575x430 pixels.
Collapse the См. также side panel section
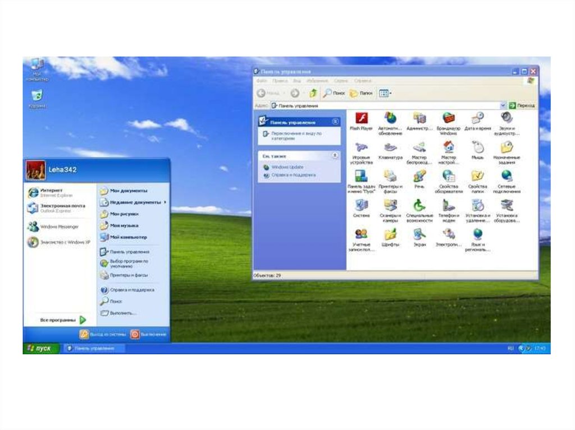pyautogui.click(x=335, y=155)
